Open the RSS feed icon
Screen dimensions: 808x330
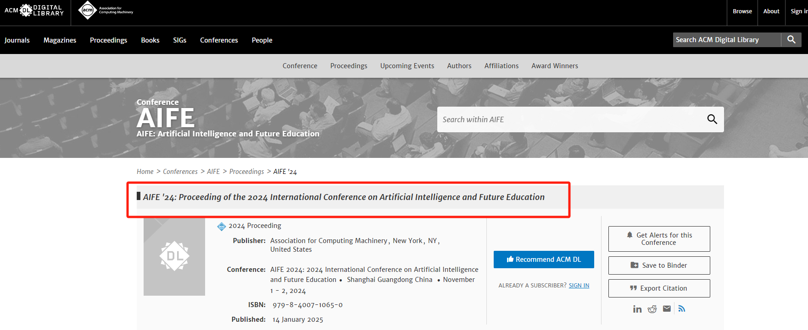pos(682,308)
